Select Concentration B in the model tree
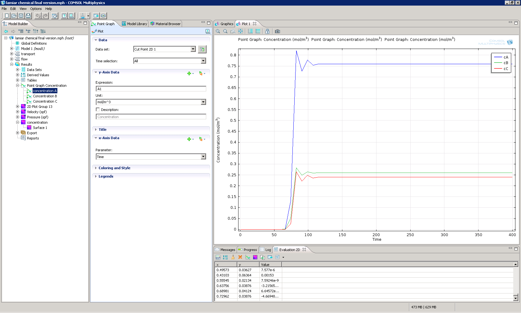The height and width of the screenshot is (313, 521). (x=45, y=96)
